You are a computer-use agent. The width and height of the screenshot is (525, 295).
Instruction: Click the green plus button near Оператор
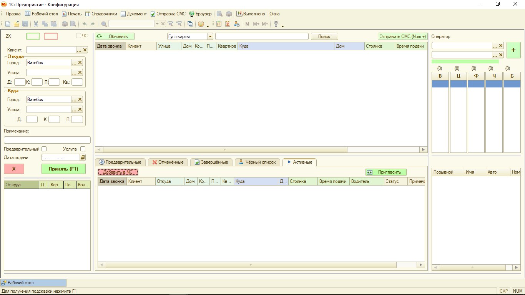point(513,50)
